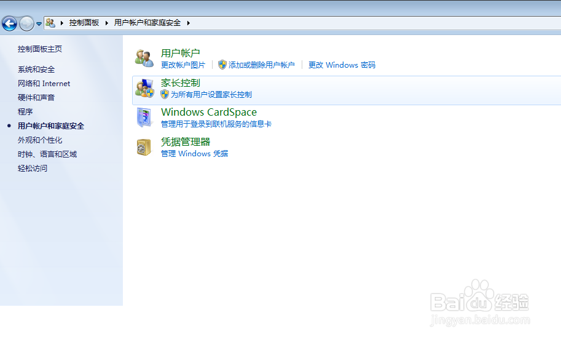Open the recent pages dropdown arrow
The width and height of the screenshot is (561, 339).
tap(39, 24)
